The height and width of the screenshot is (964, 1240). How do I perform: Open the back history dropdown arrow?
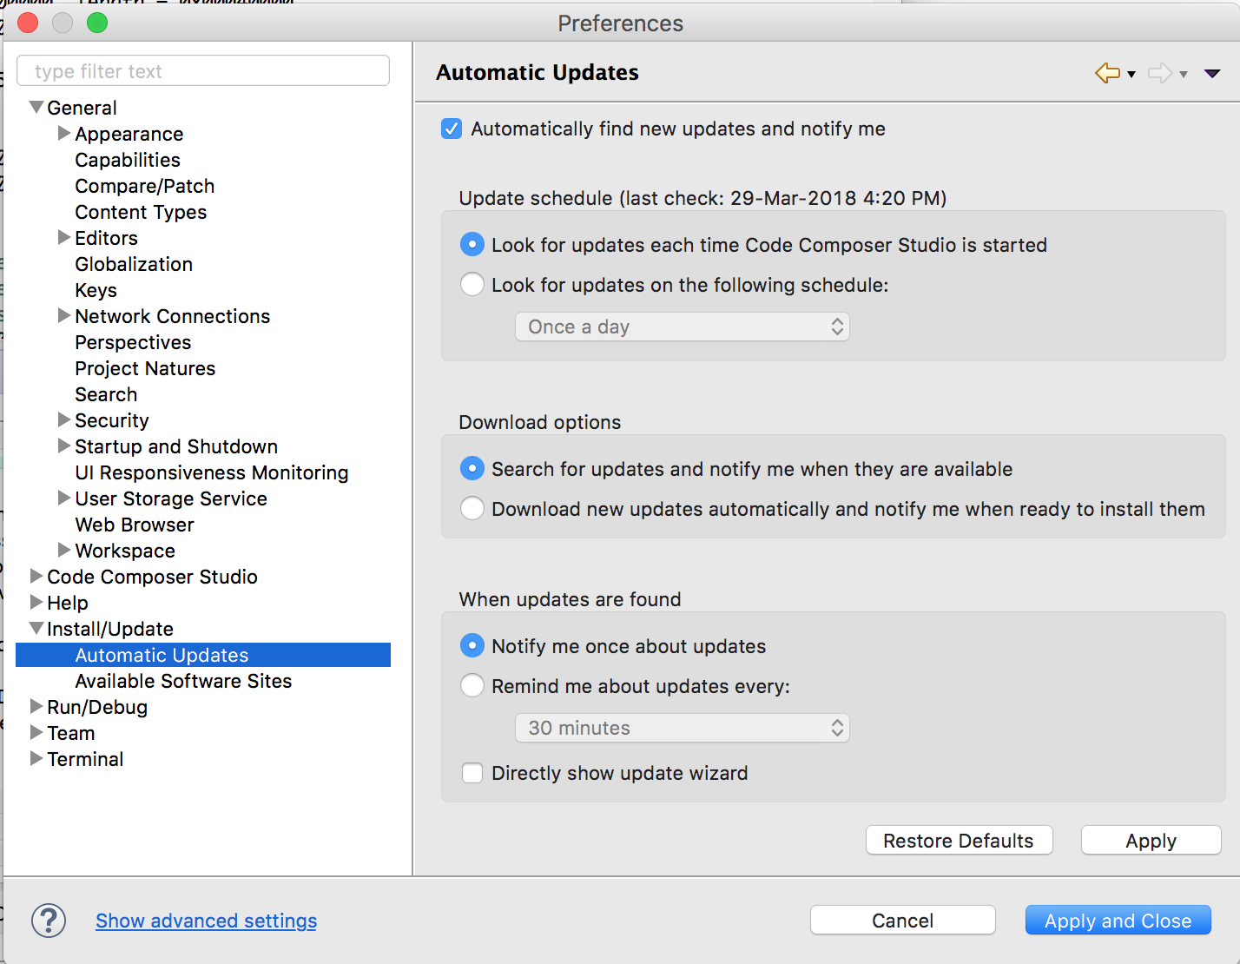[1131, 75]
